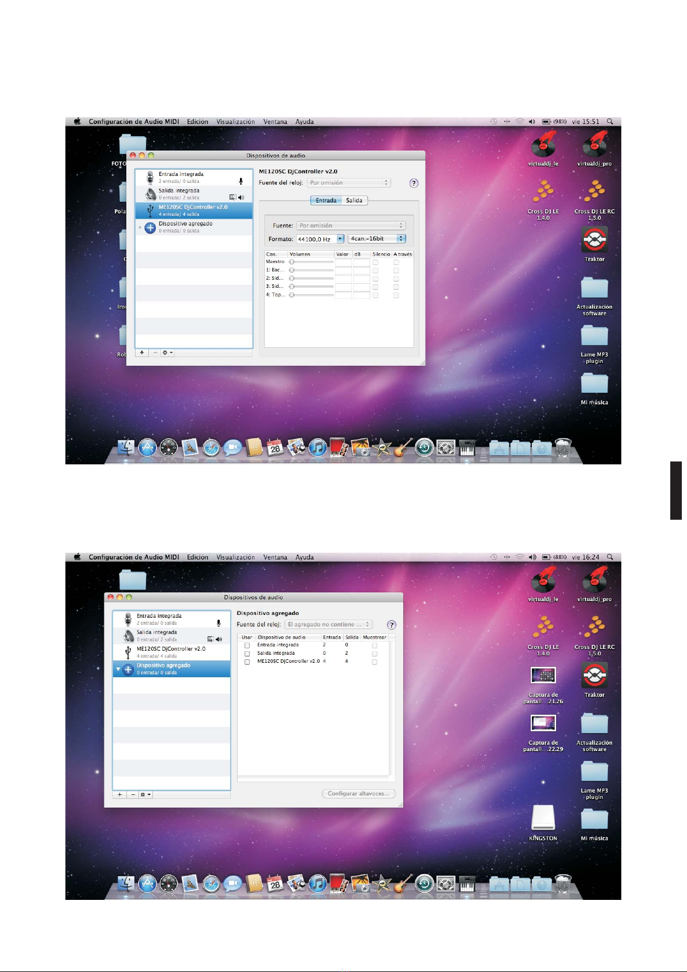Launch Safari from the Dock in upper screenshot
Viewport: 687px width, 972px height.
(211, 448)
